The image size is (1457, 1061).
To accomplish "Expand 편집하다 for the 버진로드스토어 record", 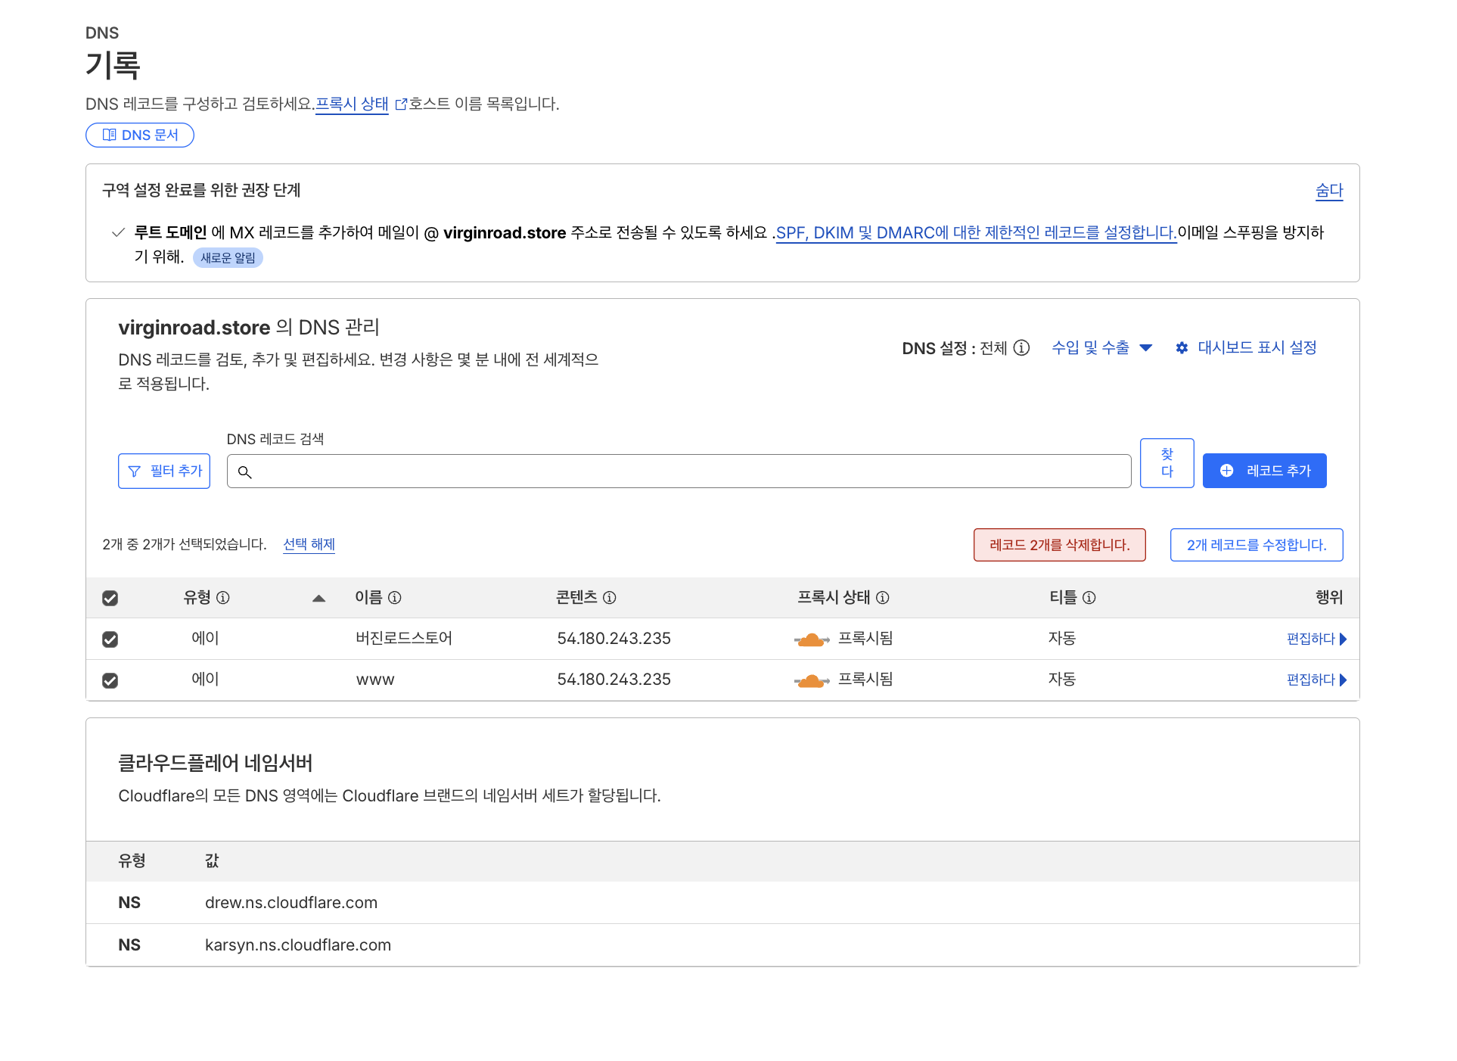I will tap(1316, 639).
